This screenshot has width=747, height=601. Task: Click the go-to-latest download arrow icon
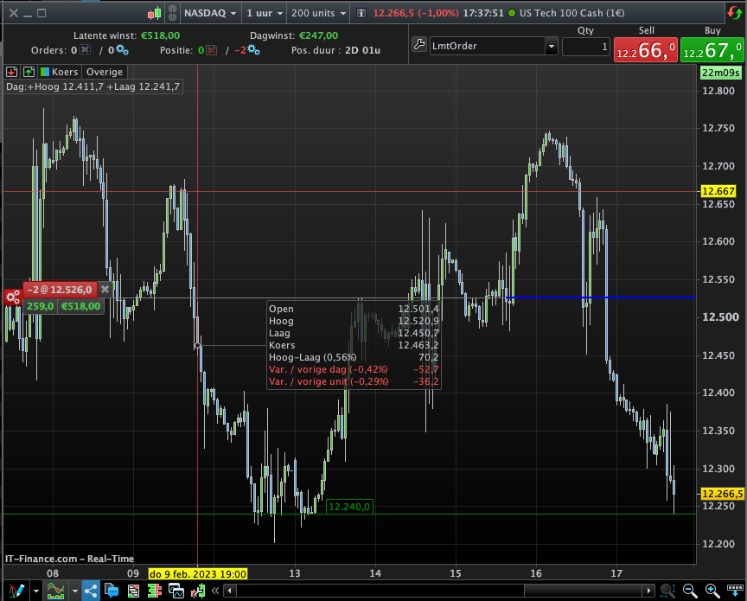coord(735,591)
